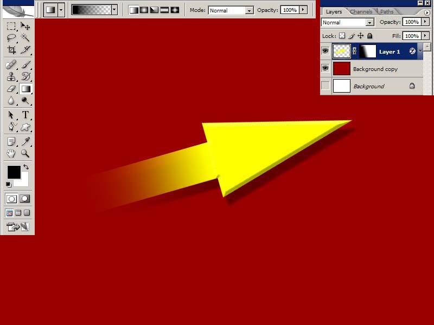Select the Brush tool

pyautogui.click(x=25, y=65)
